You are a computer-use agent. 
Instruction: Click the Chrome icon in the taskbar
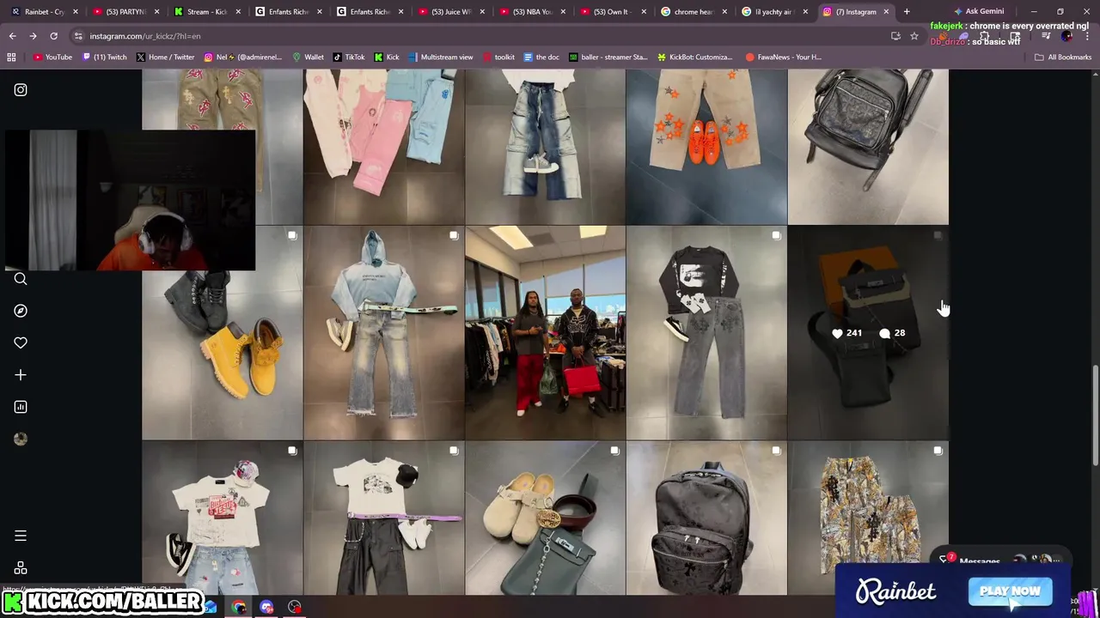pos(239,607)
